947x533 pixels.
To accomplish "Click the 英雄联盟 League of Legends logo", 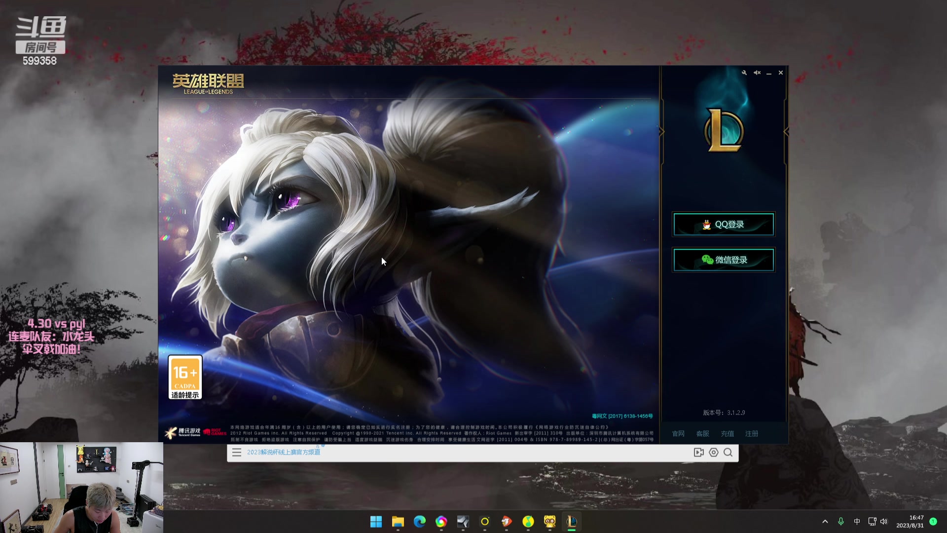I will pyautogui.click(x=208, y=84).
